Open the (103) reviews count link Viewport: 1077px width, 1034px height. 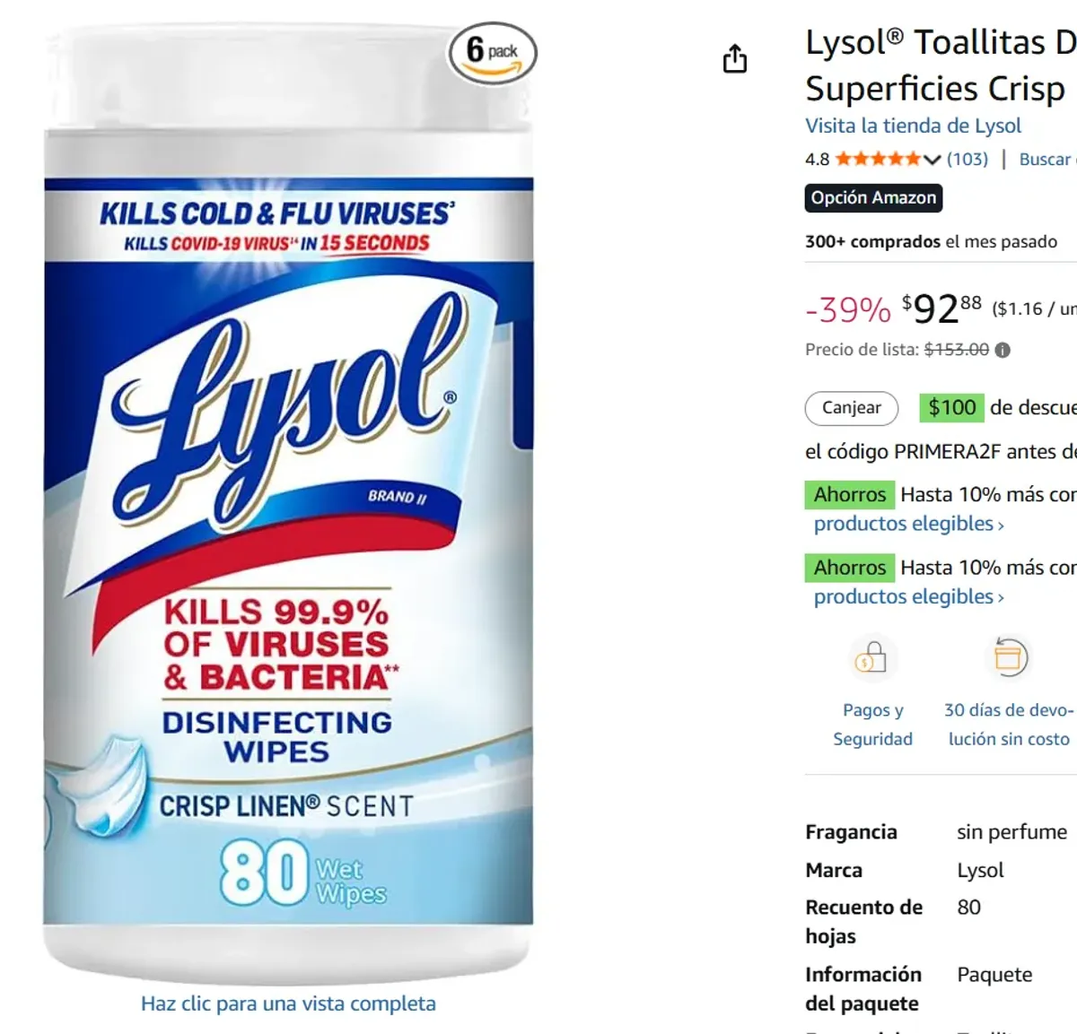[x=968, y=159]
